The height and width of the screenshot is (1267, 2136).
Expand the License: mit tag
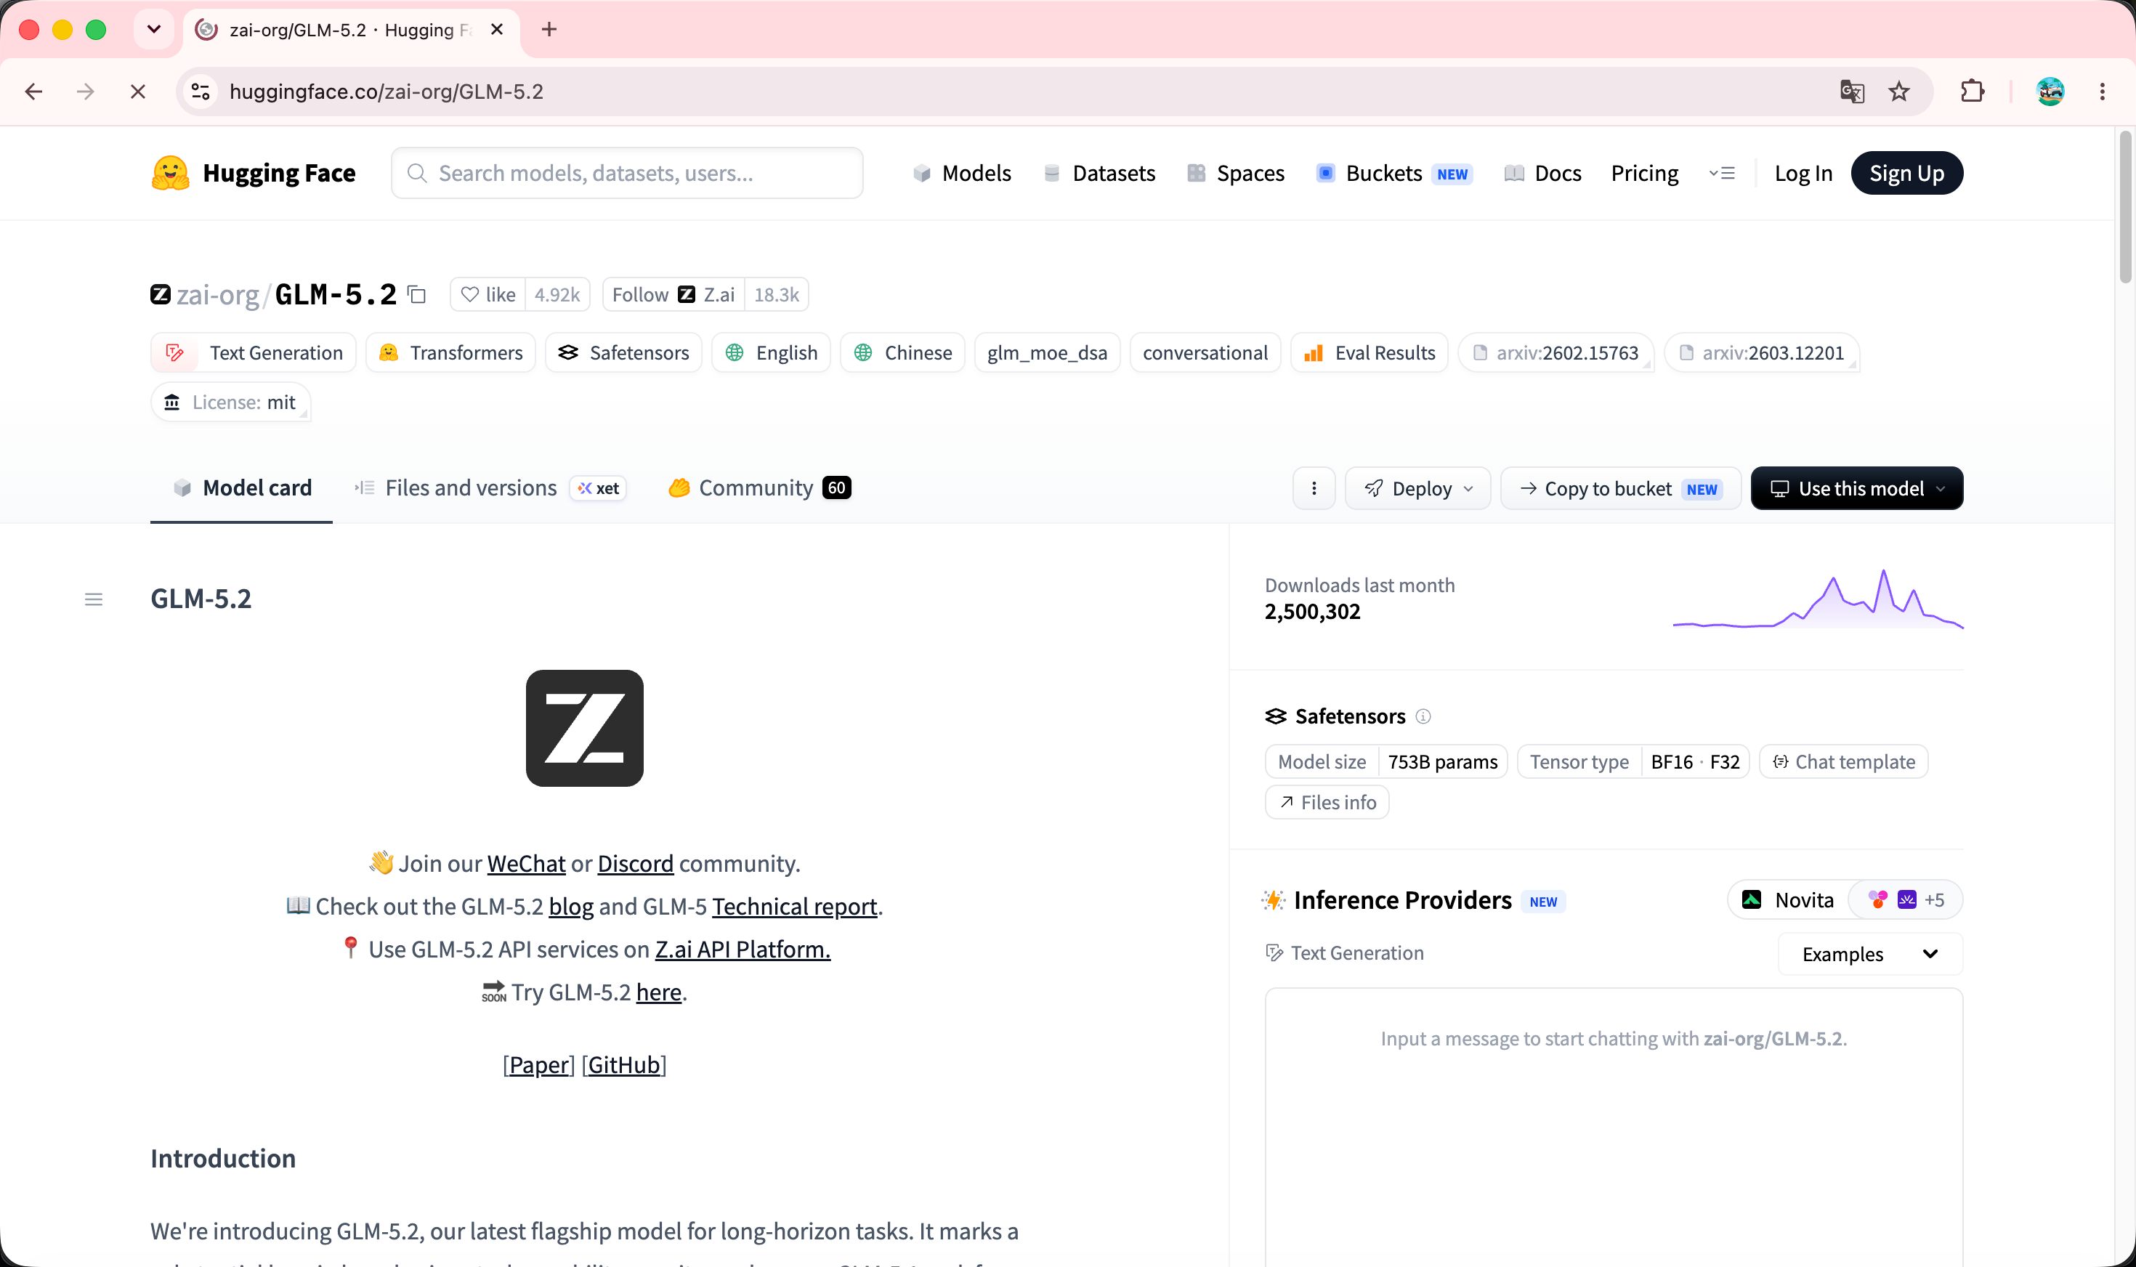click(x=230, y=402)
